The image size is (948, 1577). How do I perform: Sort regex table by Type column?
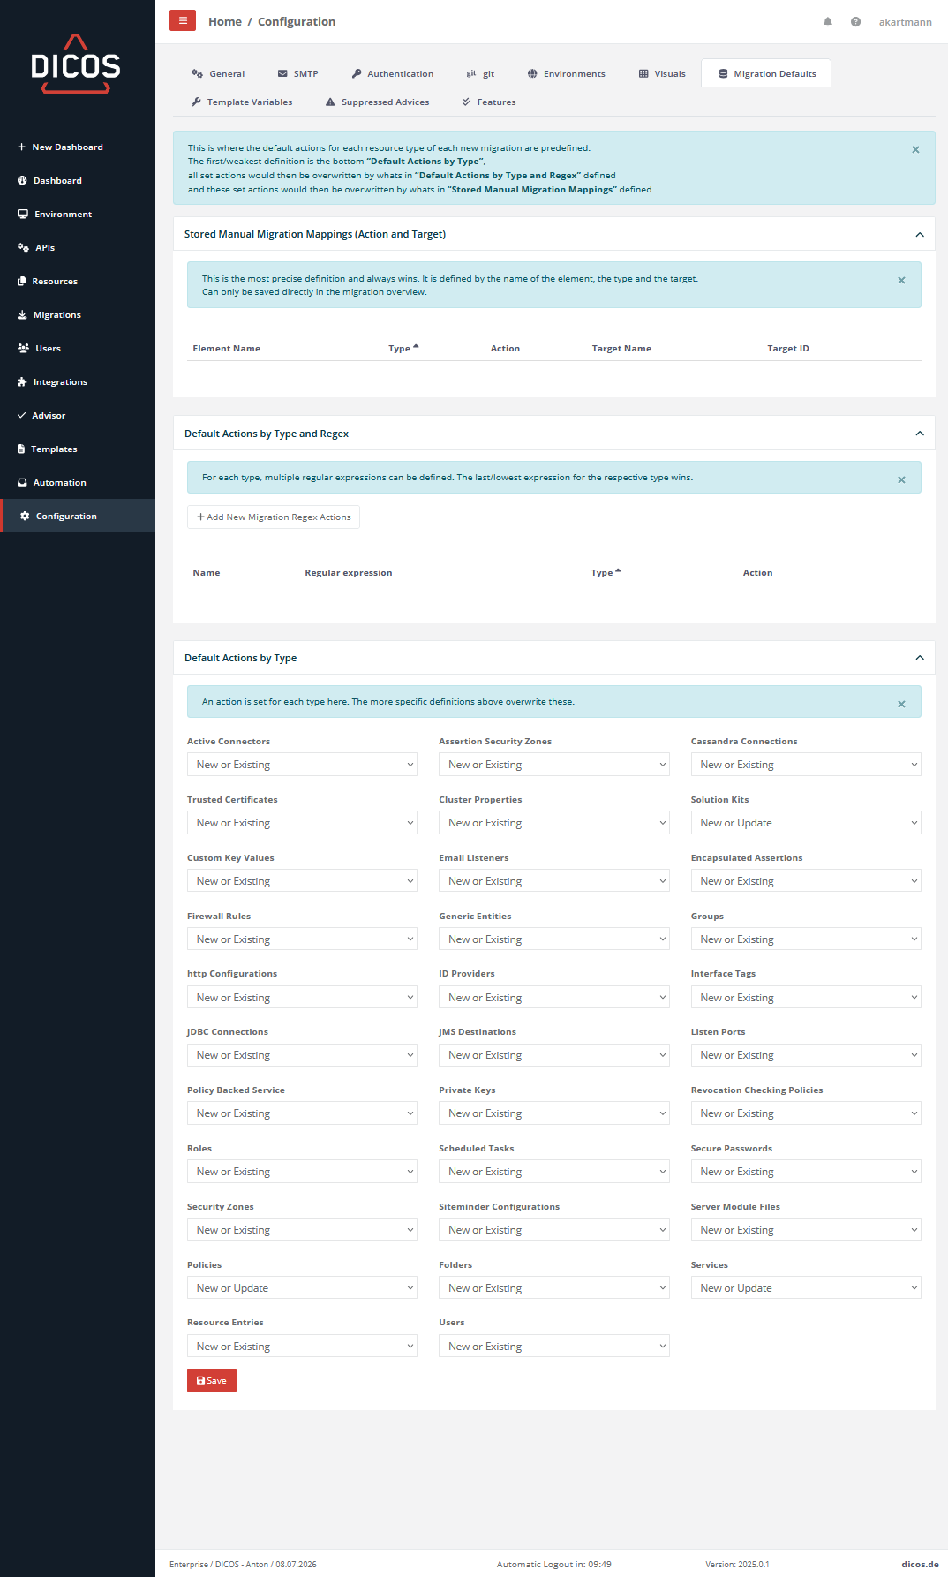click(x=606, y=573)
